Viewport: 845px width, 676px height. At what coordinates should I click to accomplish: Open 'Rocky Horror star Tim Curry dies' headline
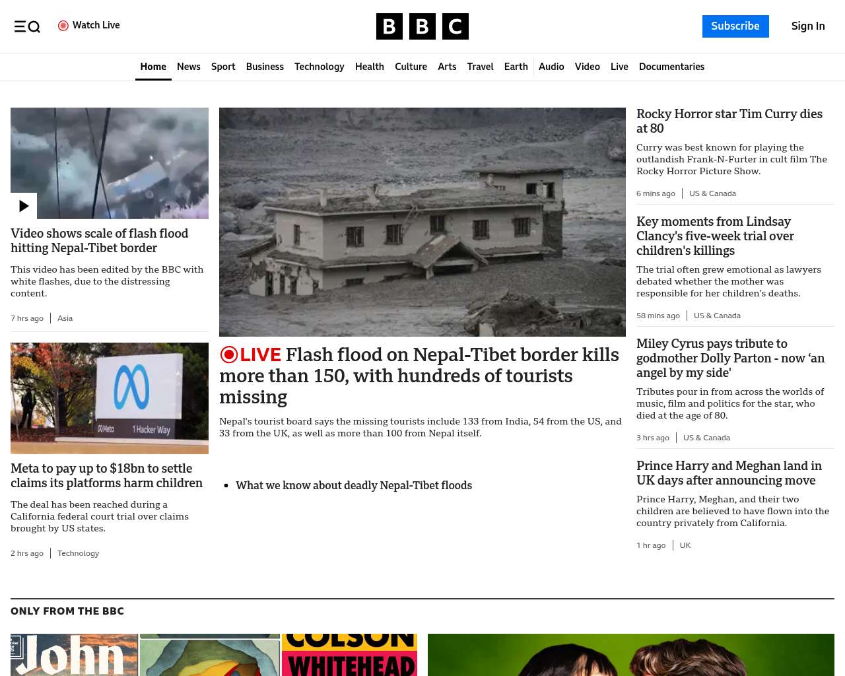coord(729,121)
